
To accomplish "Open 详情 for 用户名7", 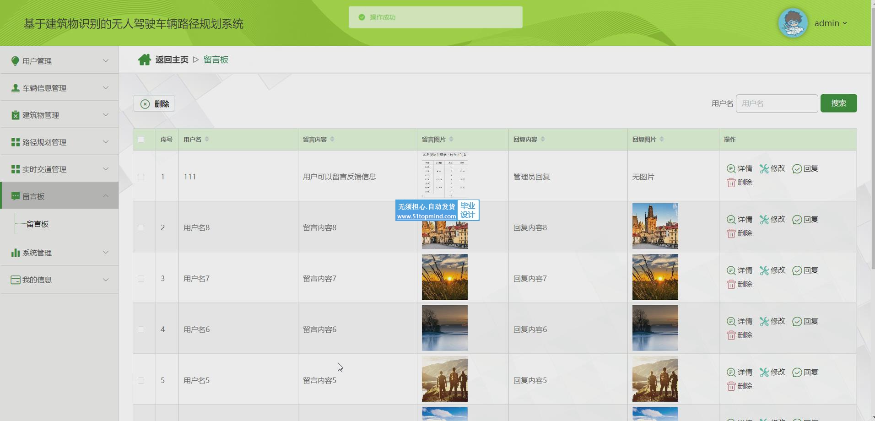I will [740, 270].
